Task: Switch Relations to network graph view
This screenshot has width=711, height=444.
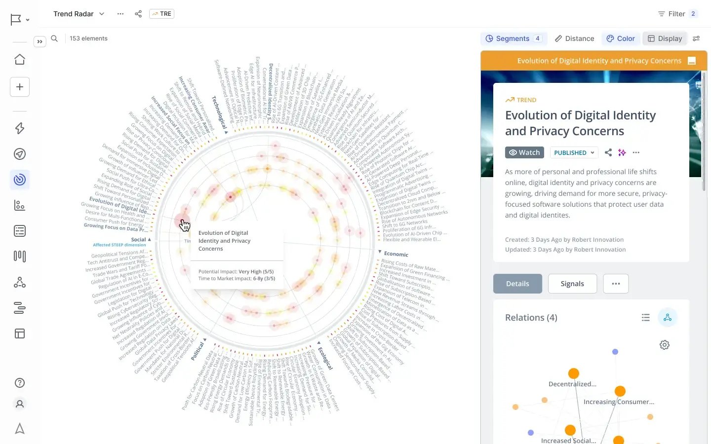Action: tap(668, 318)
